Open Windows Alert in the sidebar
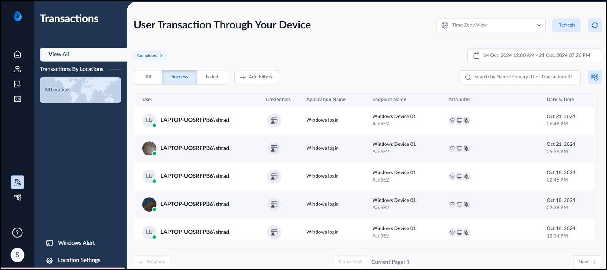The width and height of the screenshot is (607, 270). pos(71,243)
